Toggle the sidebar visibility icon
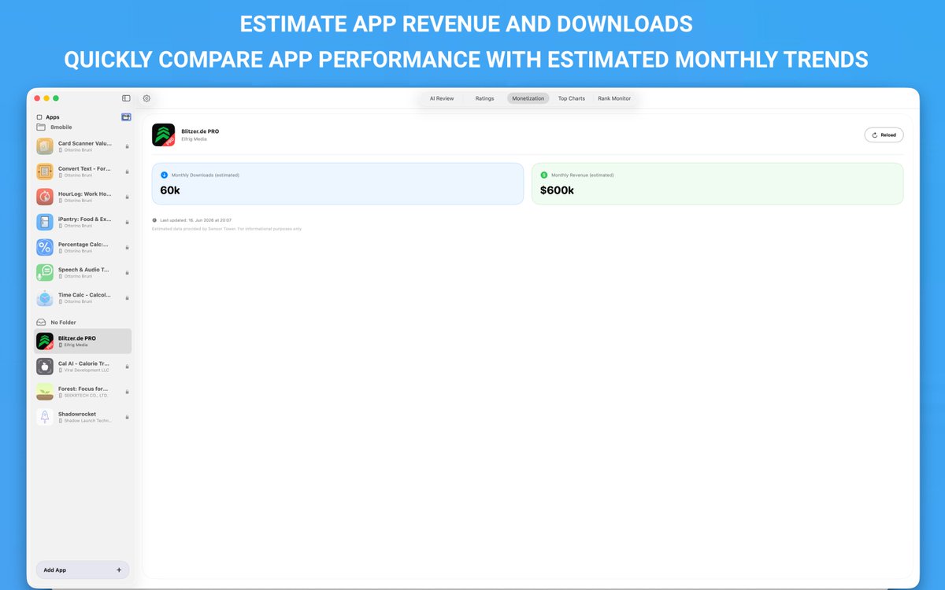 coord(126,98)
